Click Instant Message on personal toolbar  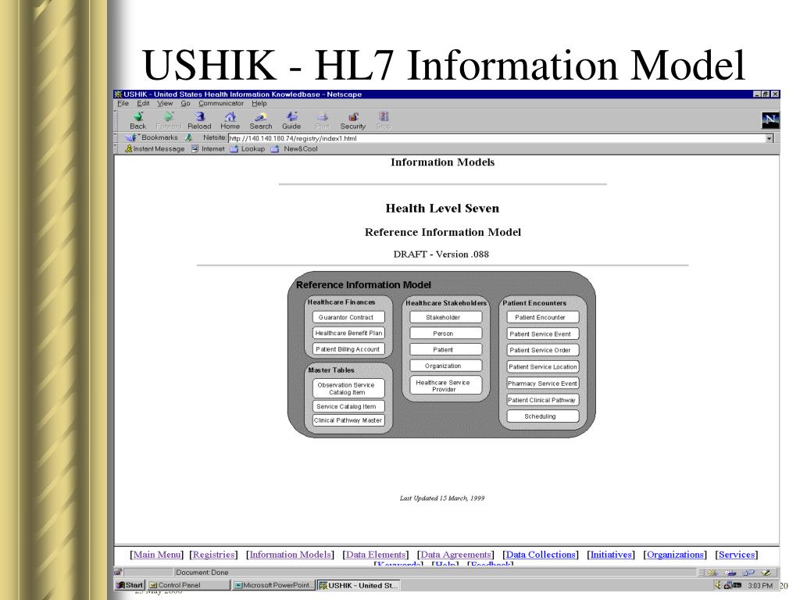click(155, 149)
